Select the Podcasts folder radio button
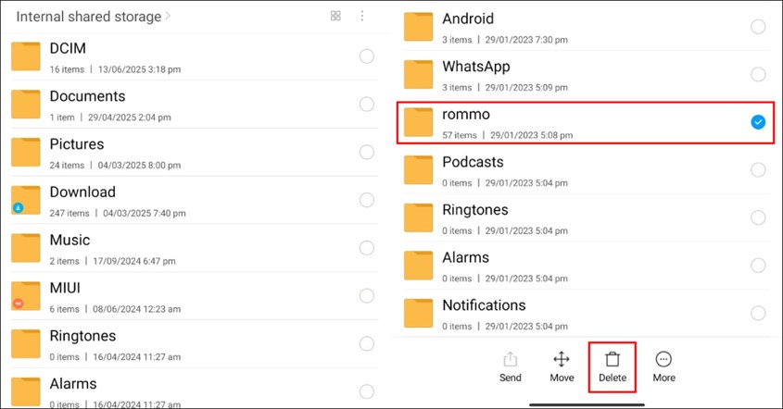The image size is (783, 409). 758,170
